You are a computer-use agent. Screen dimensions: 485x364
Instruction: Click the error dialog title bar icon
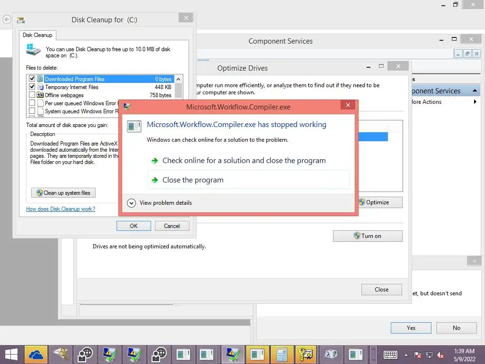click(x=127, y=107)
